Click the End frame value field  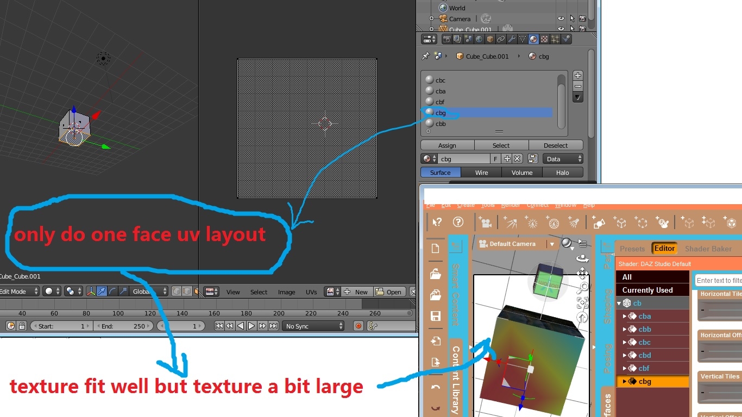pyautogui.click(x=124, y=326)
